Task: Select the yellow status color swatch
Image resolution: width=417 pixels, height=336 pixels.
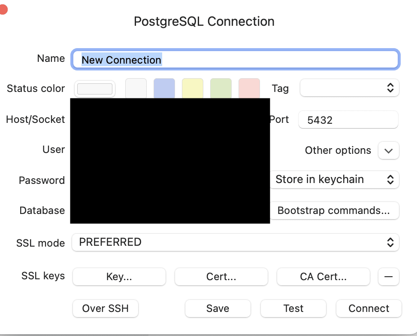Action: click(193, 88)
